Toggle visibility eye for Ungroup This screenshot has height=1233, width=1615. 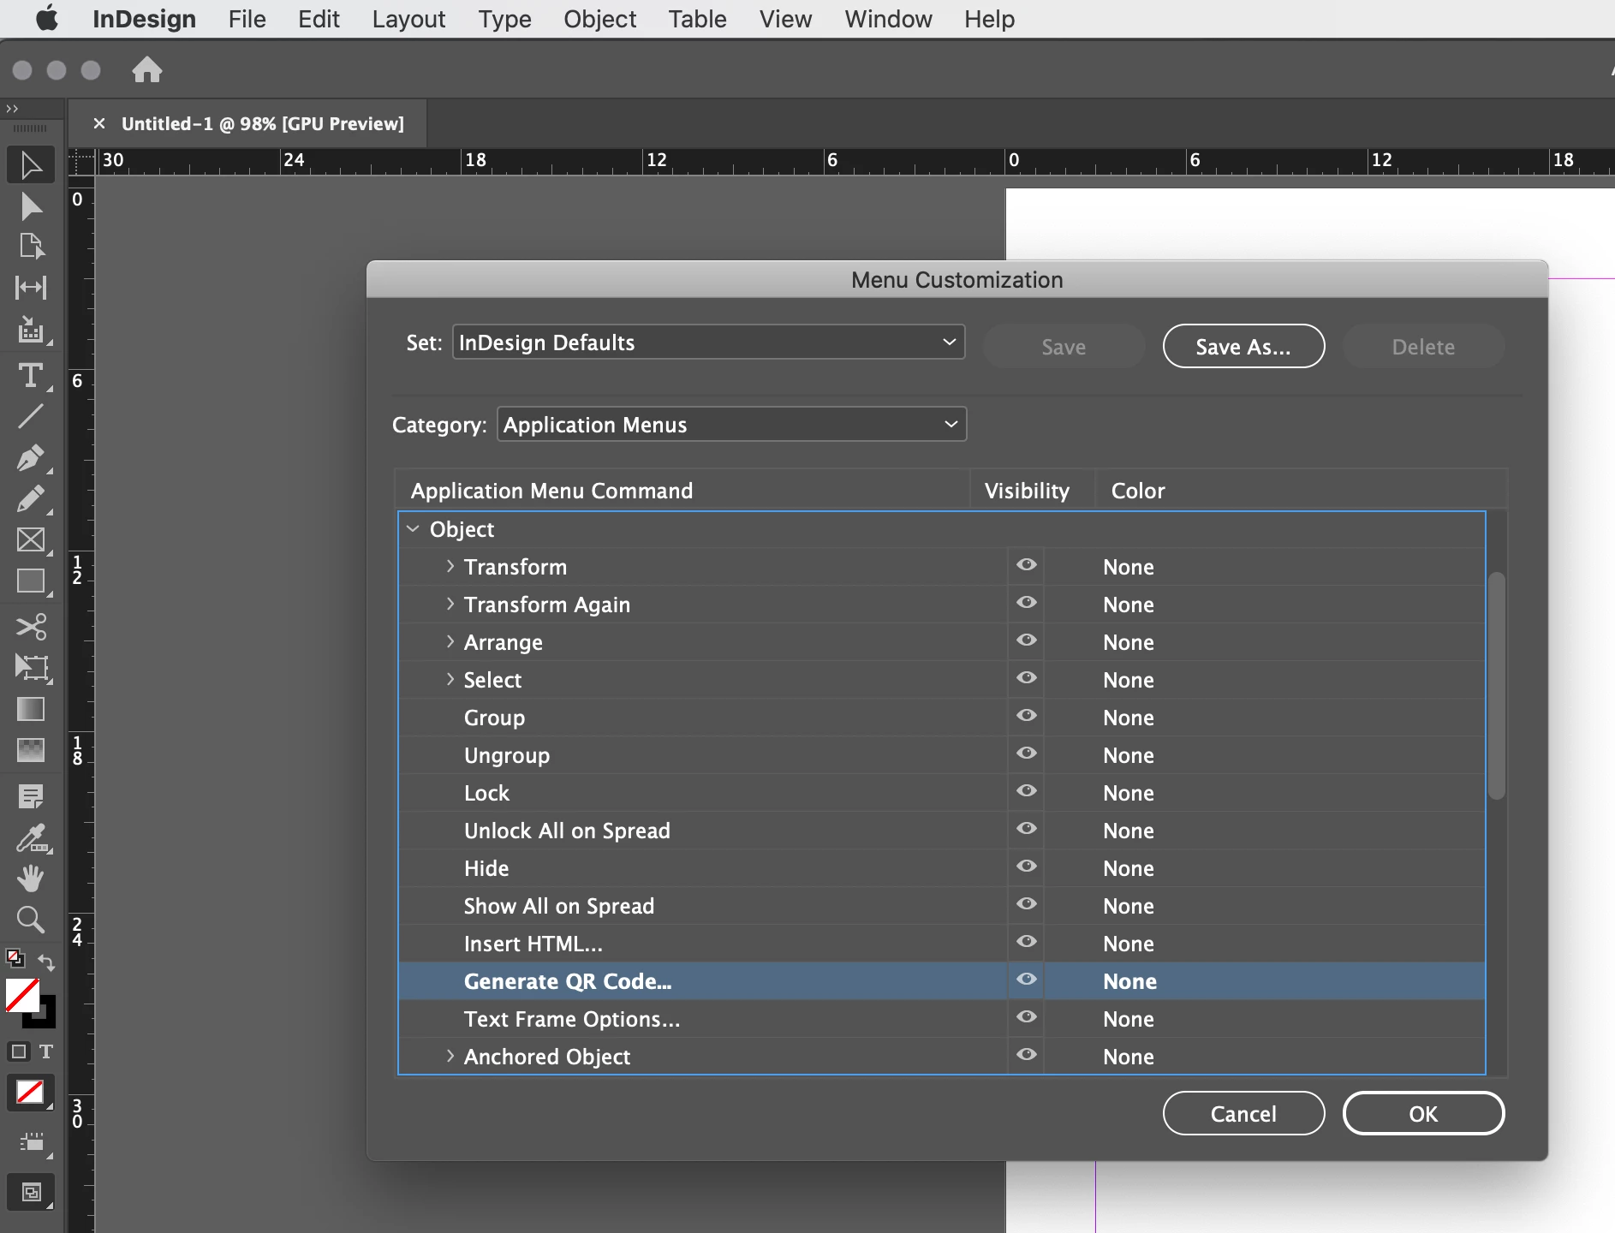1027,753
